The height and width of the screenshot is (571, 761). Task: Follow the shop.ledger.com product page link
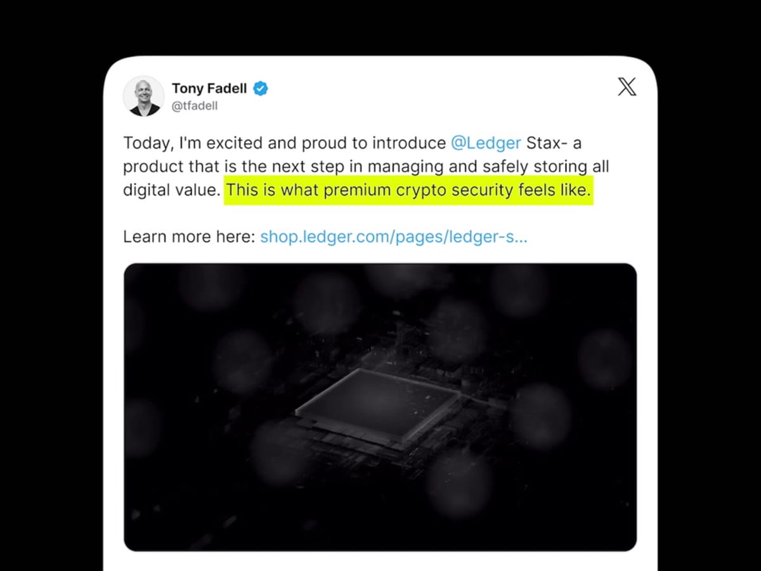pyautogui.click(x=393, y=237)
